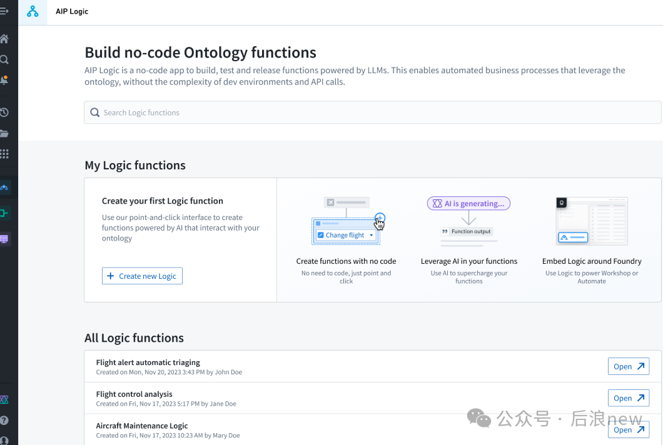Open the sidebar search icon
663x445 pixels.
click(x=4, y=60)
